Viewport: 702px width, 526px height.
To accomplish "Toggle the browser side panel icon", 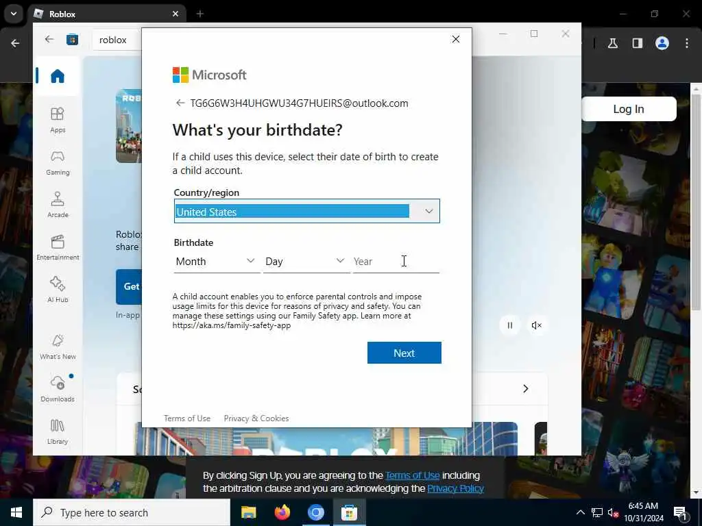I will [638, 43].
